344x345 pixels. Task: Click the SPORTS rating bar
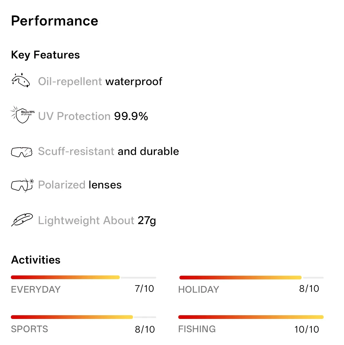(x=83, y=317)
